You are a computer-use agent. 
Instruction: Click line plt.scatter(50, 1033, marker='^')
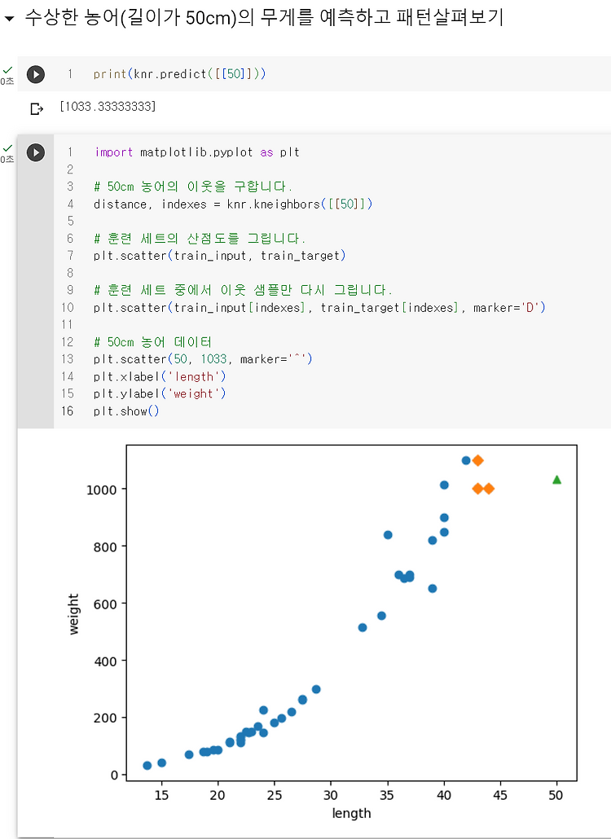pos(203,359)
